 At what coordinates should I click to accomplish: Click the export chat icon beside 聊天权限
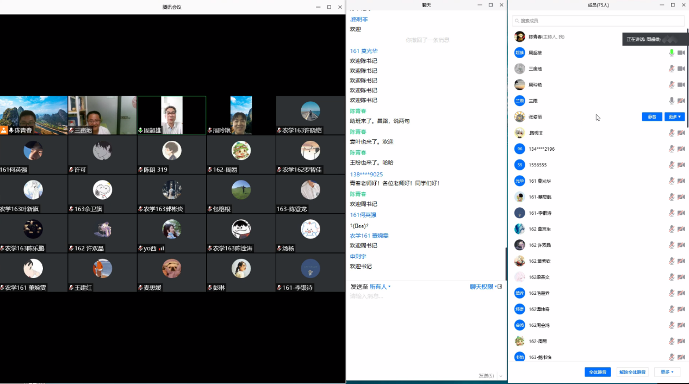pos(500,287)
